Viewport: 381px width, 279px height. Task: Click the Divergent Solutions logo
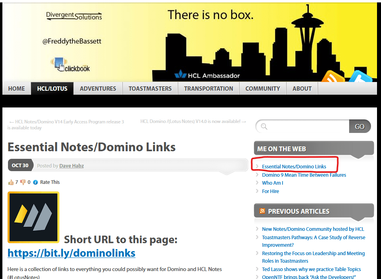pos(74,16)
